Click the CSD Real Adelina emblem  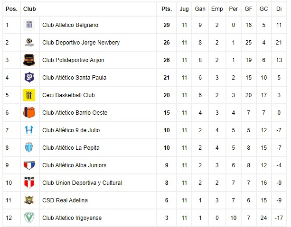(29, 200)
